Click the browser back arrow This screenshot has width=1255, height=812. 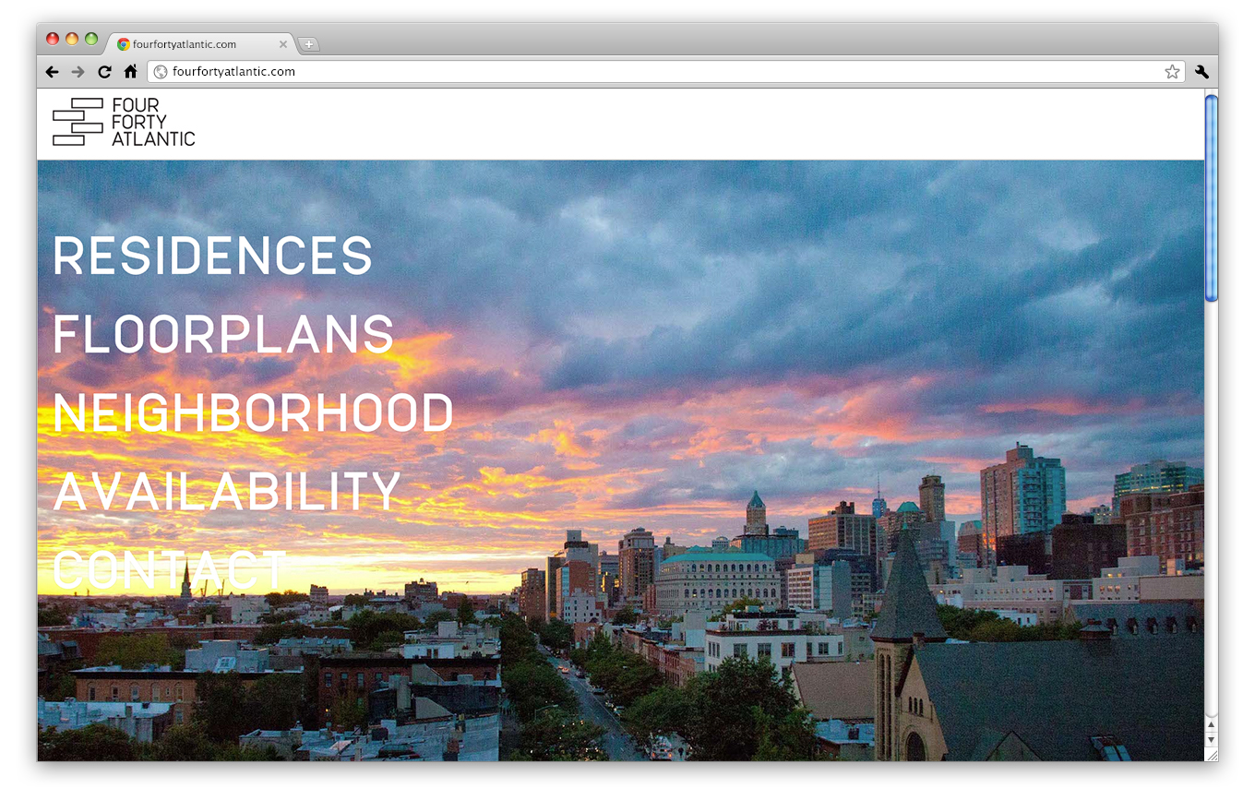(x=52, y=72)
